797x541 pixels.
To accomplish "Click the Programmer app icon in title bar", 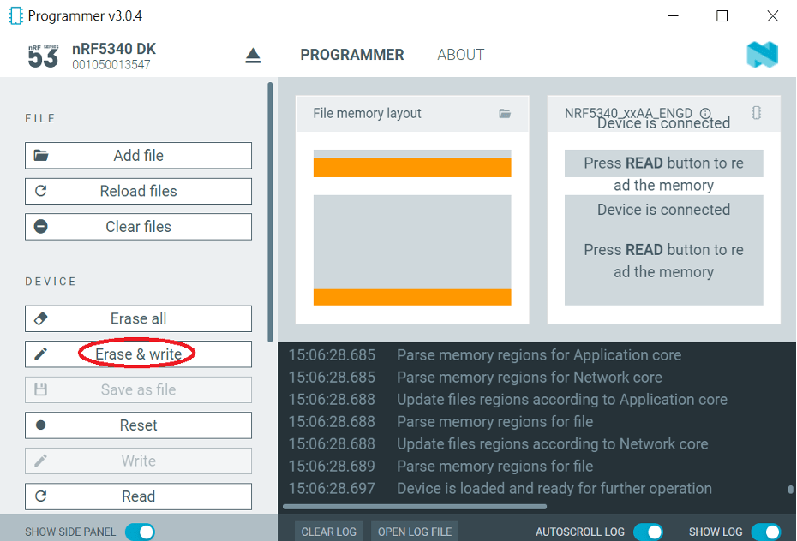I will [15, 15].
